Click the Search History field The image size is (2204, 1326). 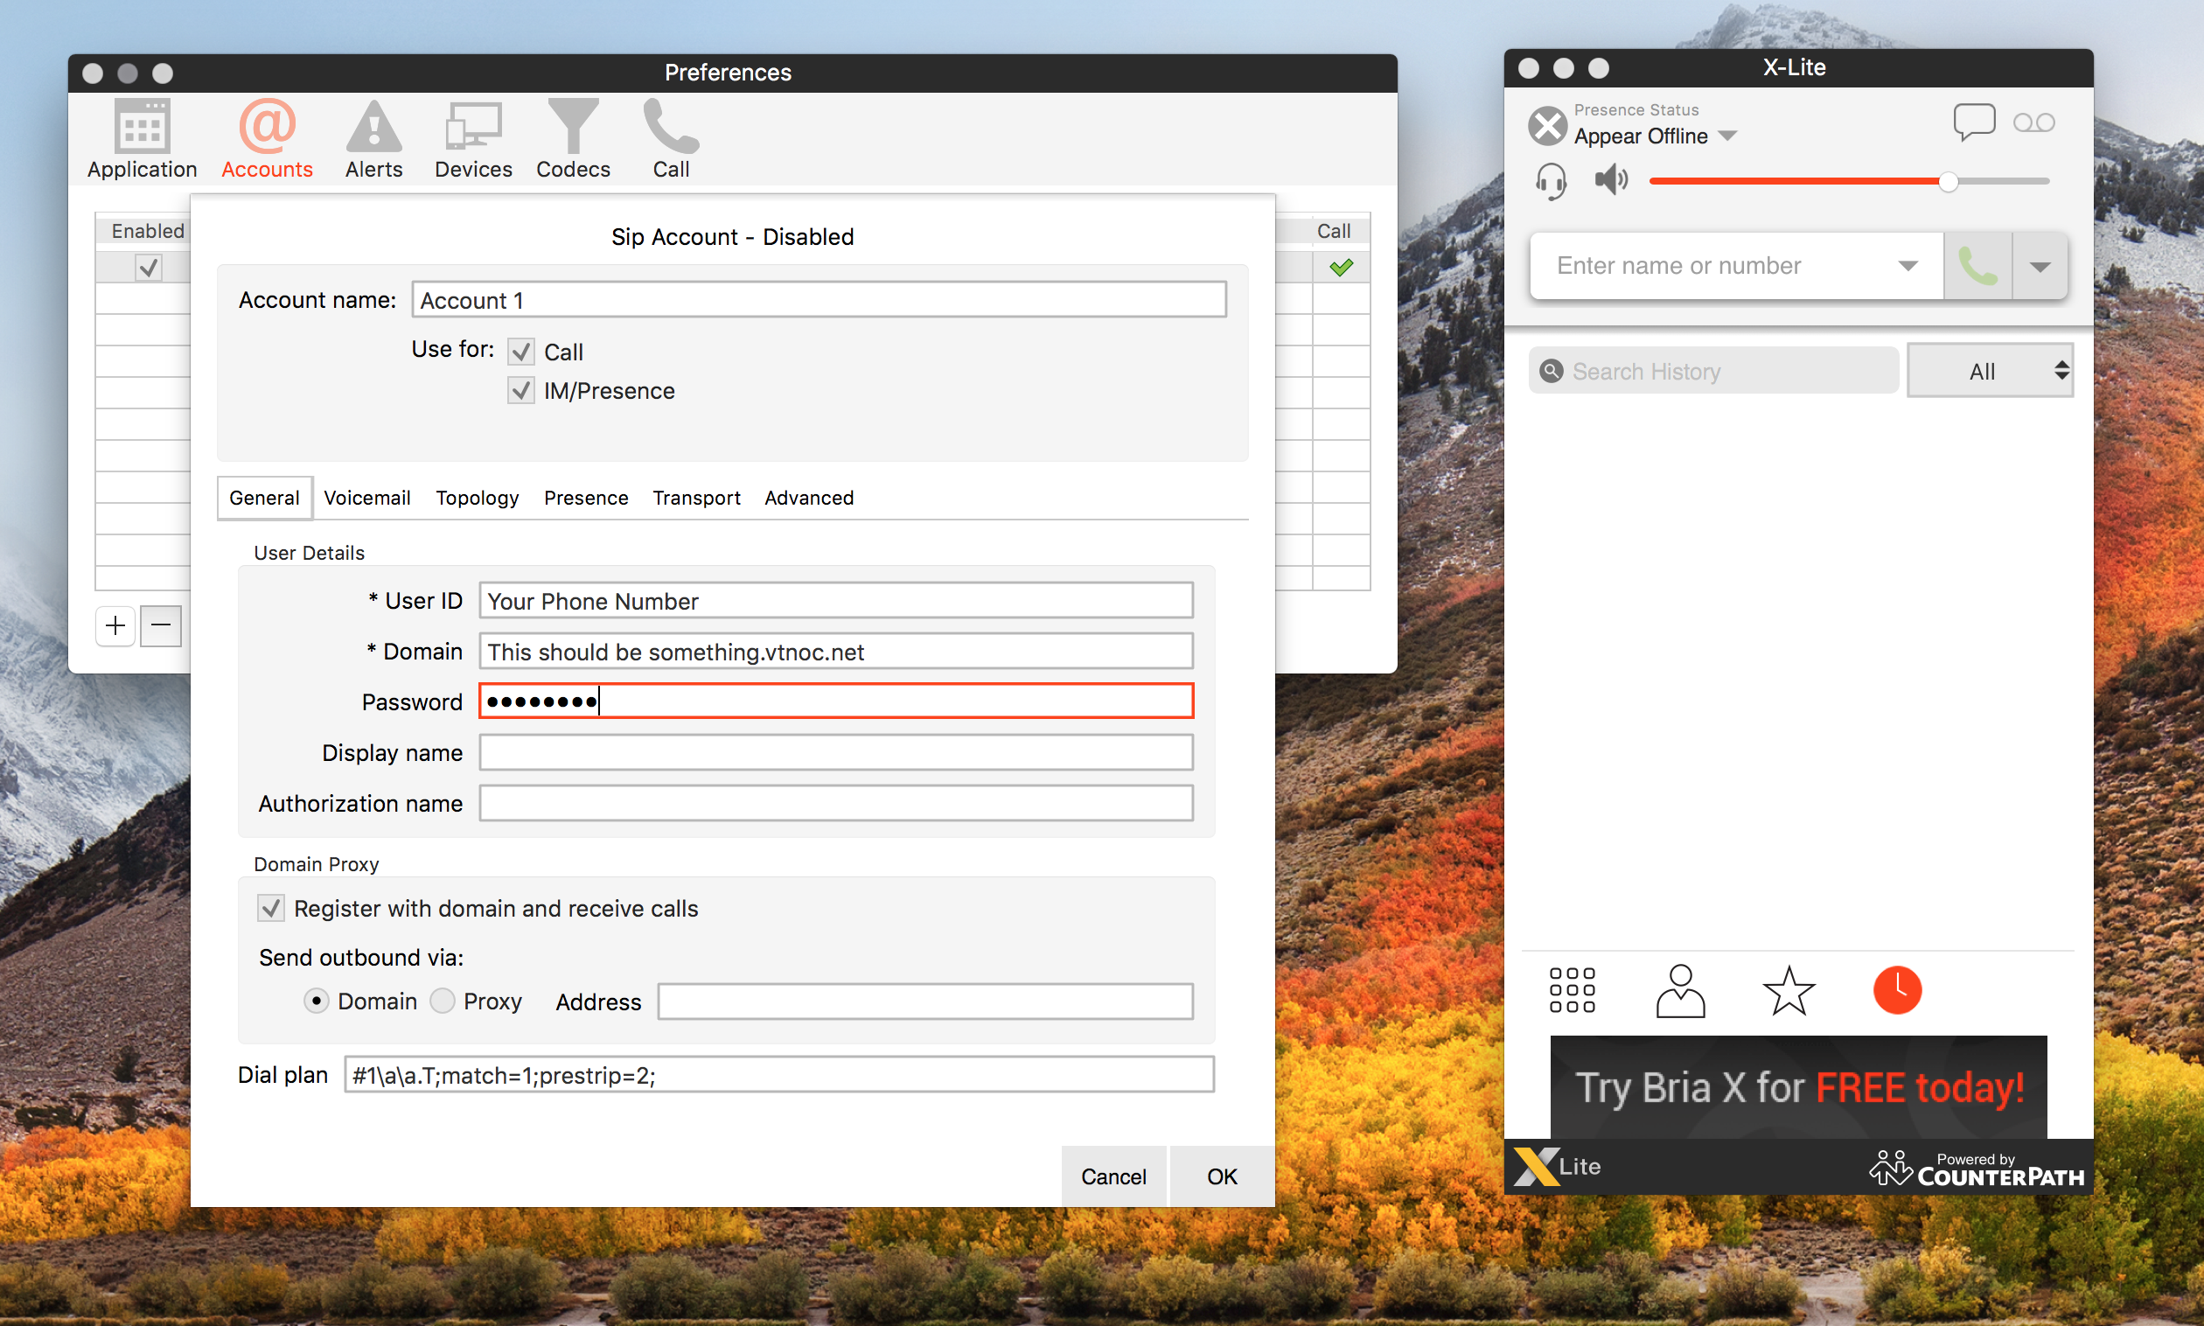pos(1713,371)
